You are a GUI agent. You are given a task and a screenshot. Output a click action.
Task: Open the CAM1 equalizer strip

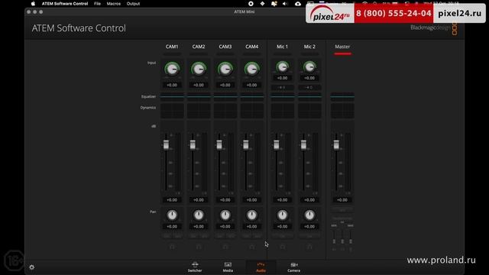pos(172,96)
